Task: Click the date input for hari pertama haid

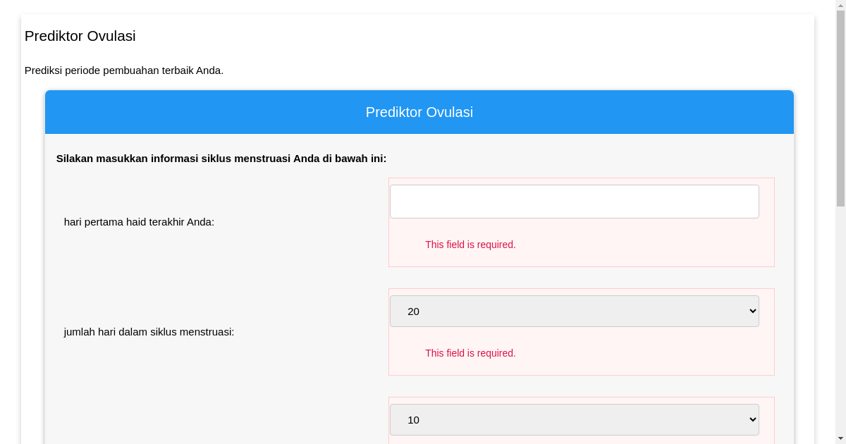Action: coord(574,202)
